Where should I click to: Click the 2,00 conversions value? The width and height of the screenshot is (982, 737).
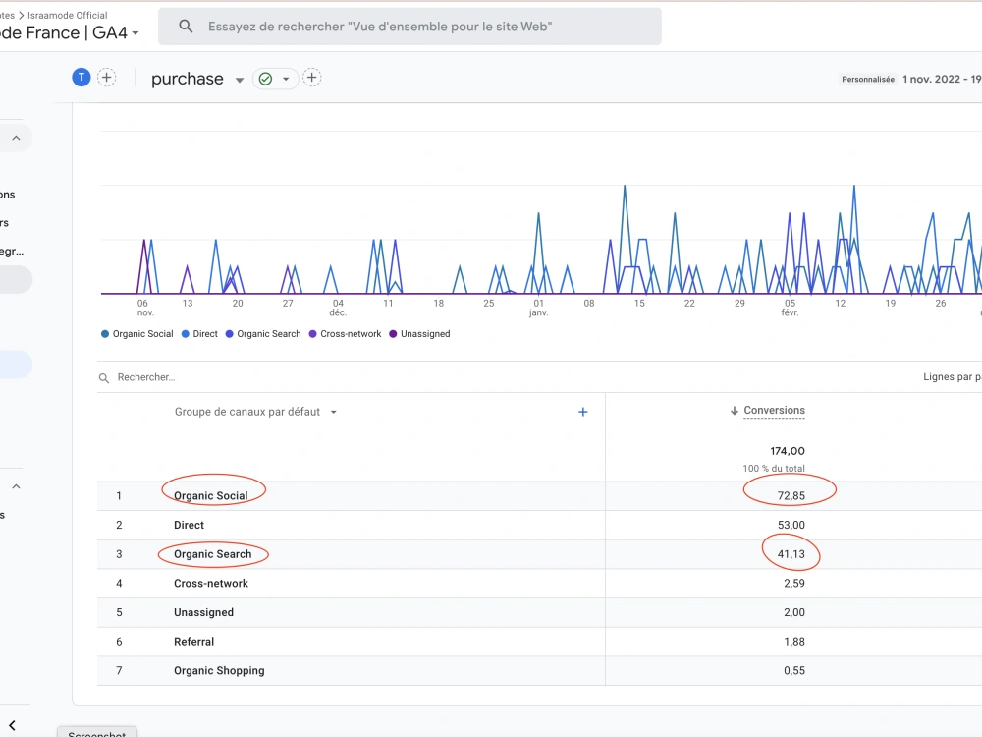pyautogui.click(x=794, y=612)
